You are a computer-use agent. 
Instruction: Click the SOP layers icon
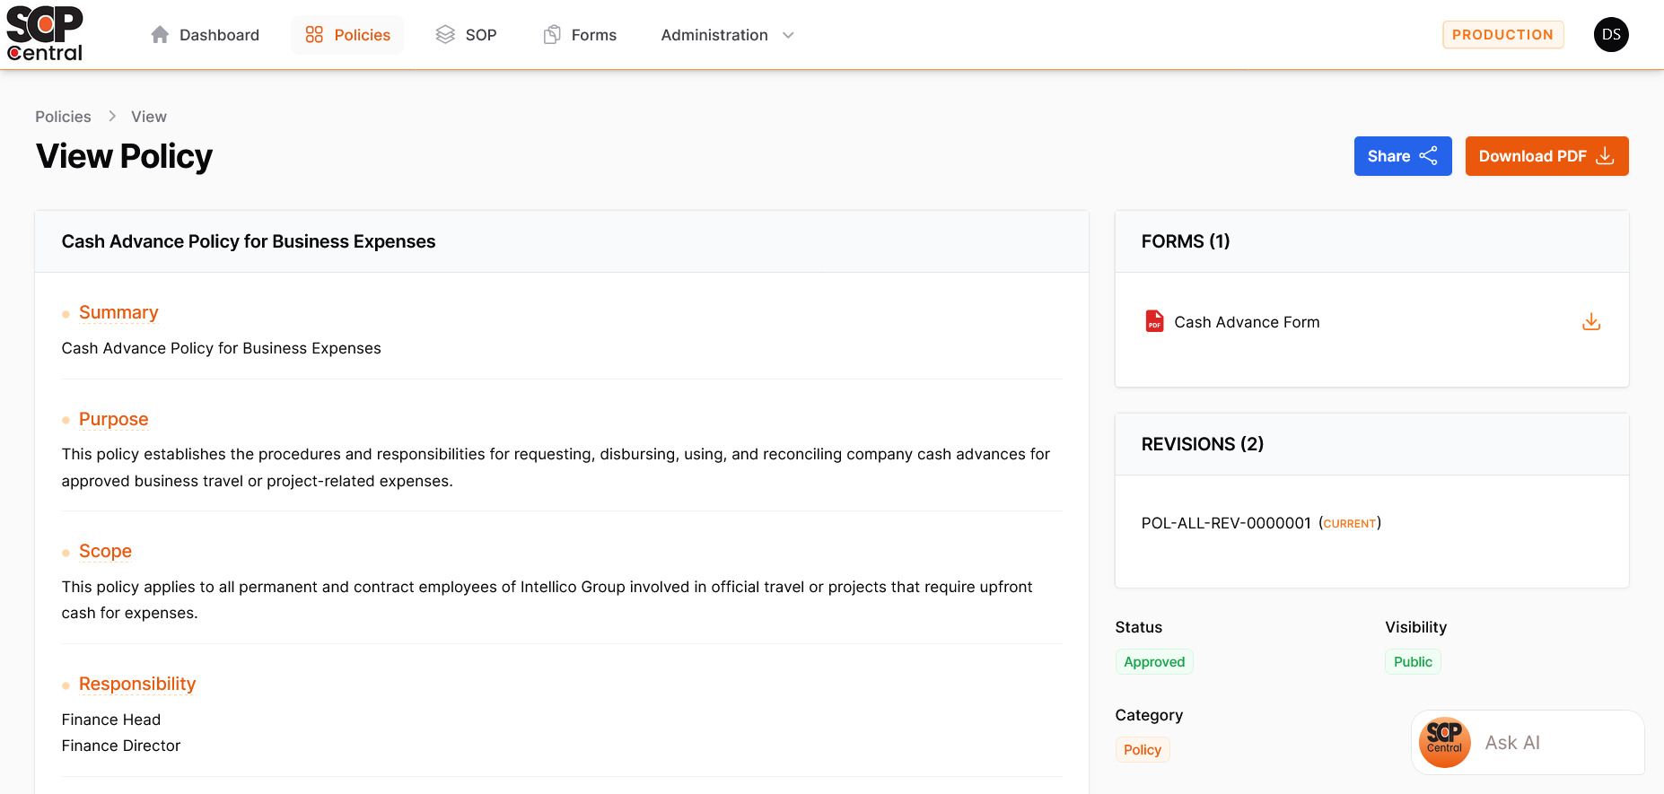[x=445, y=35]
